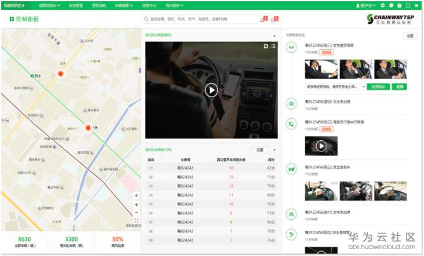Open second fatigue driving photo thumbnail
The image size is (424, 256).
(356, 69)
